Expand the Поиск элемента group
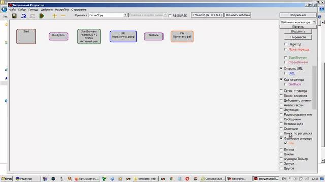The width and height of the screenshot is (325, 182). pos(281,96)
